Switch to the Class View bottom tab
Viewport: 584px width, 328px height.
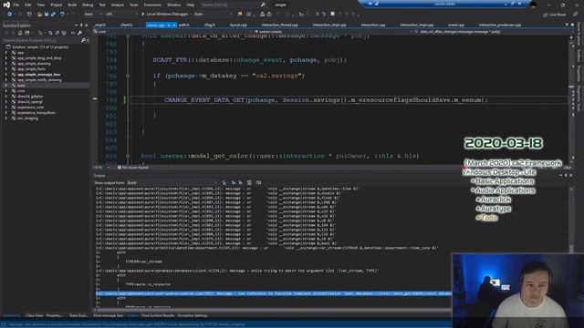click(35, 316)
